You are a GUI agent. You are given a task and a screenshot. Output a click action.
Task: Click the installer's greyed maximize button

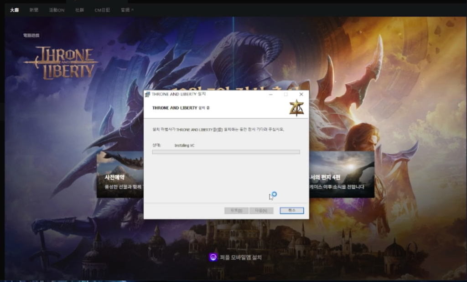click(x=286, y=95)
